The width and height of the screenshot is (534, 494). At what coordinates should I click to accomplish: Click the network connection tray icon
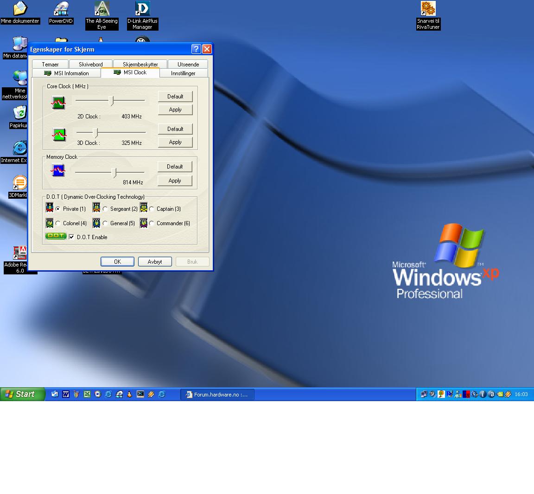click(x=424, y=394)
